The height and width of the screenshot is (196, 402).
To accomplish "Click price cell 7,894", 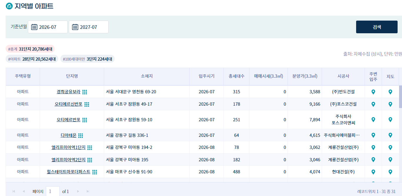I will pyautogui.click(x=305, y=120).
